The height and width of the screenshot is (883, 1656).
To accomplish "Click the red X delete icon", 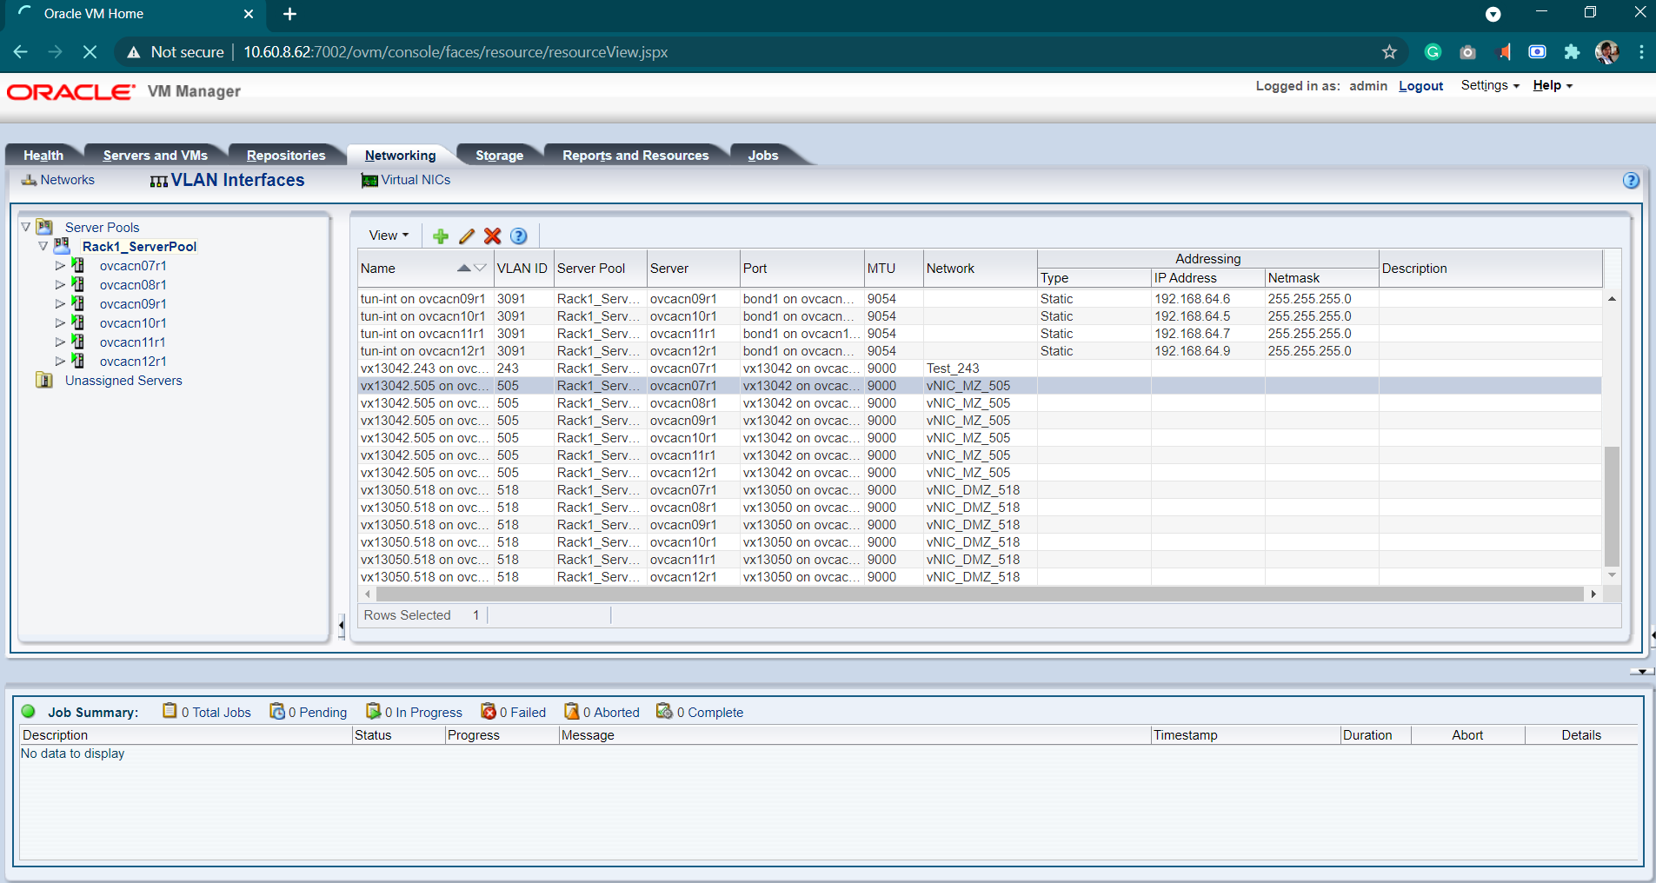I will (492, 236).
